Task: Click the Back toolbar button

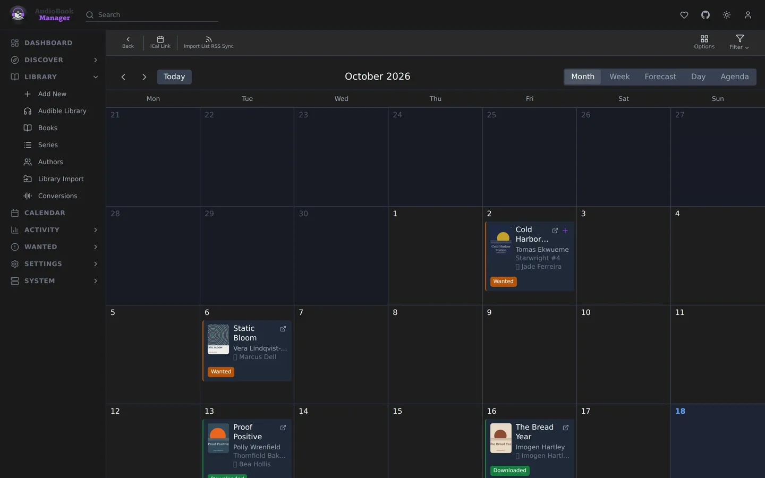Action: pyautogui.click(x=128, y=42)
